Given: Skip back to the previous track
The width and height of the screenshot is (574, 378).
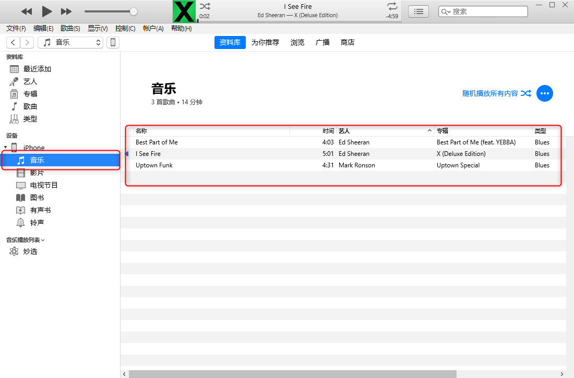Looking at the screenshot, I should pyautogui.click(x=27, y=11).
